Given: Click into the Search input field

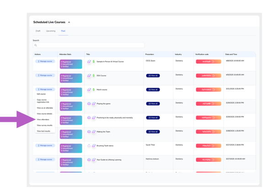Looking at the screenshot, I should pos(89,45).
